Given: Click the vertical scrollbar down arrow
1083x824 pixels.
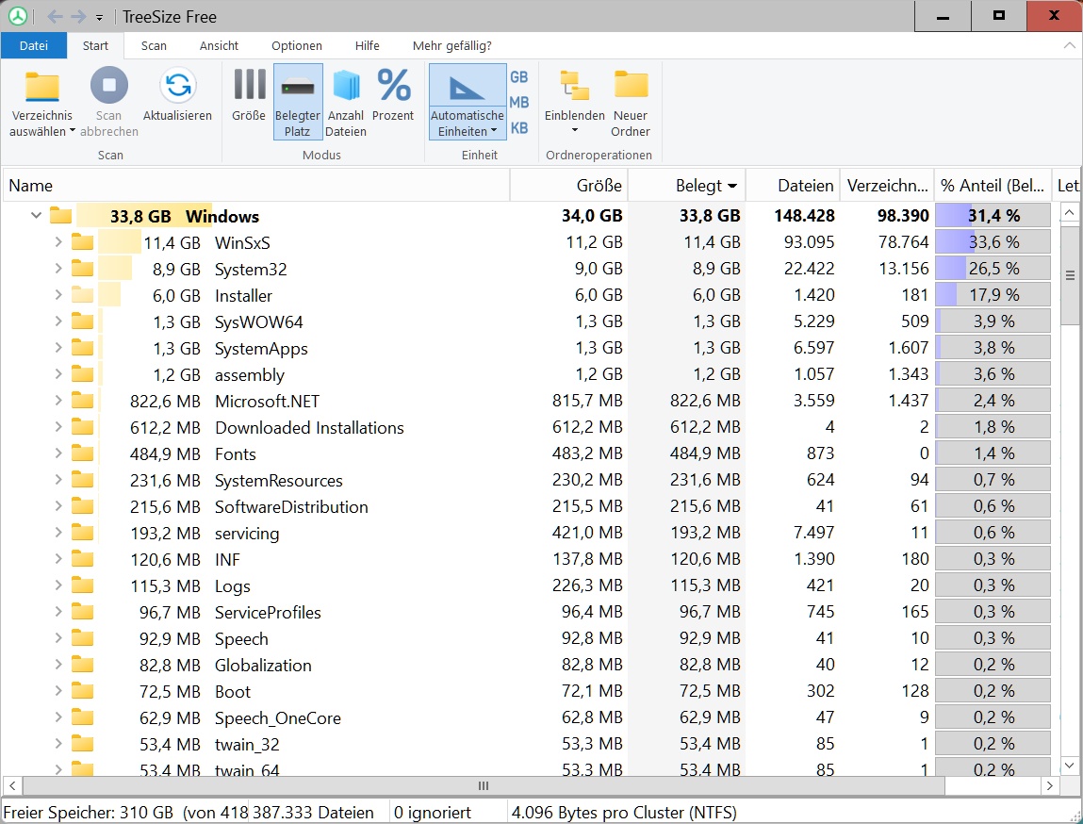Looking at the screenshot, I should [x=1069, y=766].
